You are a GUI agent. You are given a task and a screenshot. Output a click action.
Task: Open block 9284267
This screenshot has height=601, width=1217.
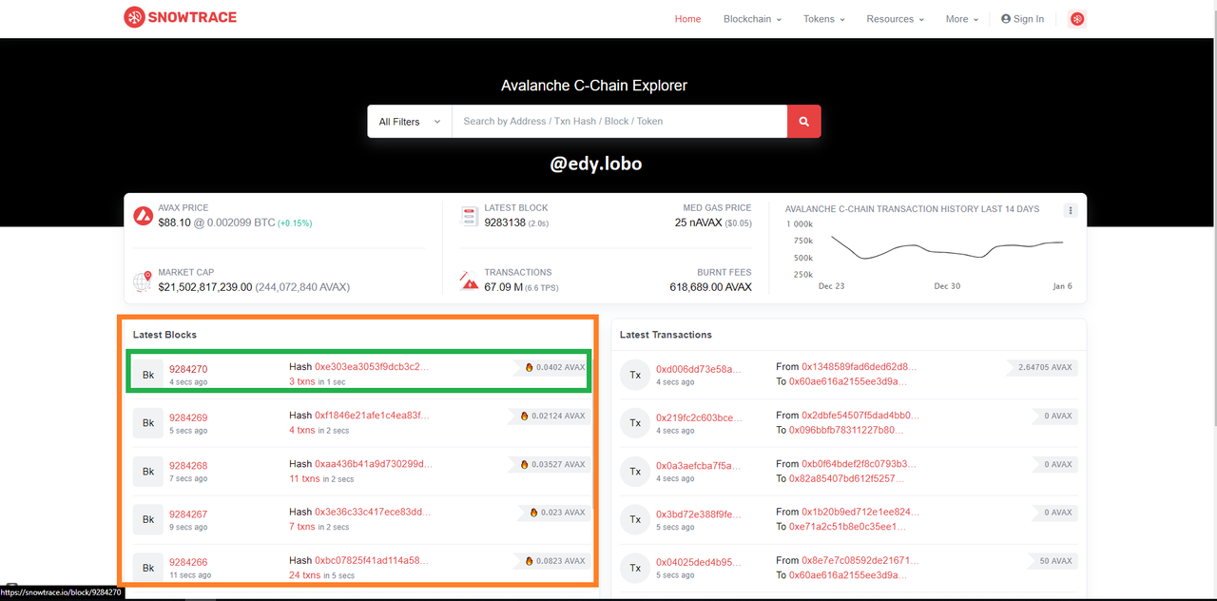coord(188,514)
